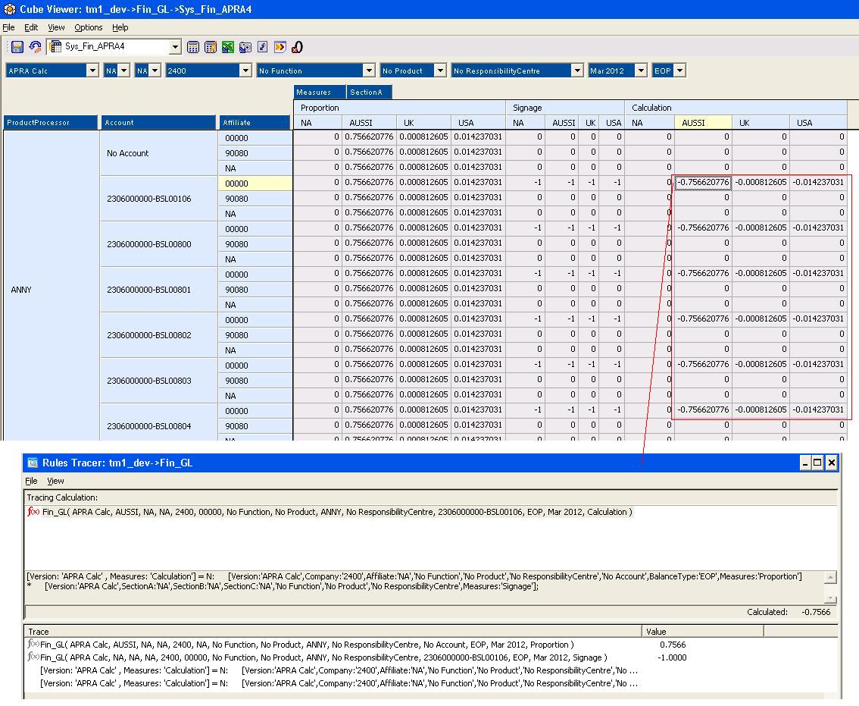Open File menu in Cube Viewer
The image size is (859, 706).
(9, 27)
